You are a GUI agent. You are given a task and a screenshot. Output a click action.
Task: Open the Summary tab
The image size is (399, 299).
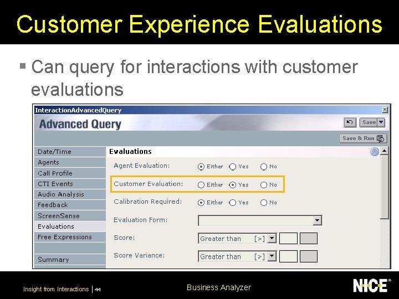[70, 260]
